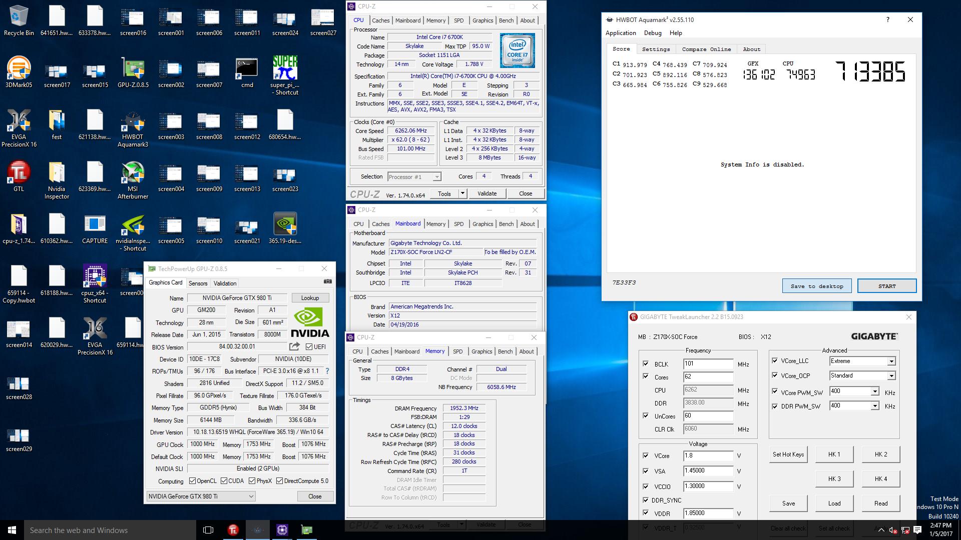961x540 pixels.
Task: Click the Lookup button in GPU-Z
Action: [x=310, y=297]
